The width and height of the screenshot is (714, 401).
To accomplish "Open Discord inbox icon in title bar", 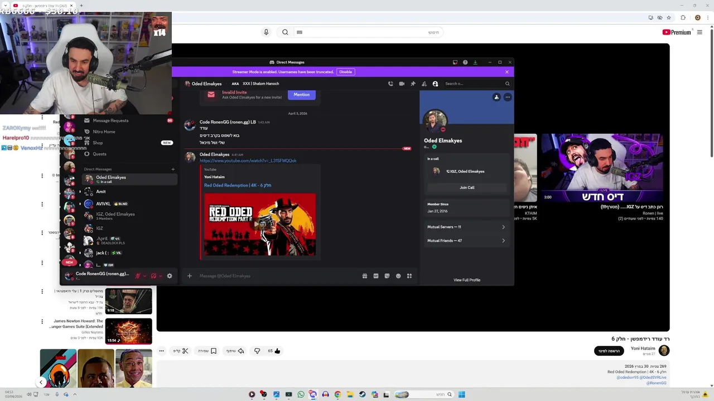I will (x=455, y=62).
